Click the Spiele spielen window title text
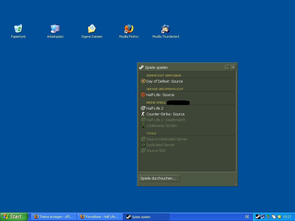 pos(156,67)
